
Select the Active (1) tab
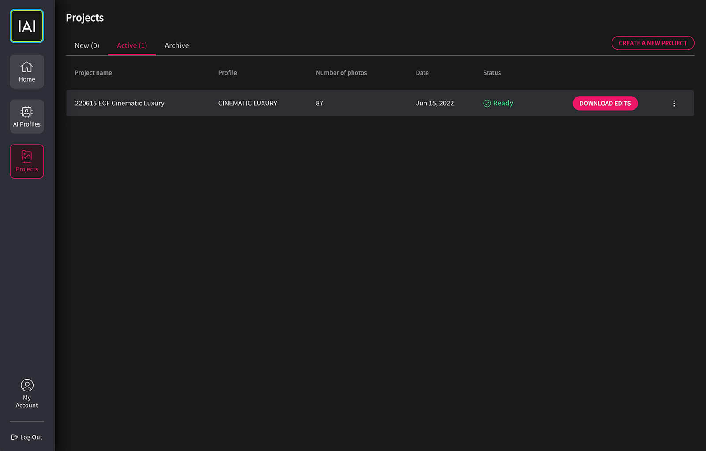pyautogui.click(x=132, y=45)
